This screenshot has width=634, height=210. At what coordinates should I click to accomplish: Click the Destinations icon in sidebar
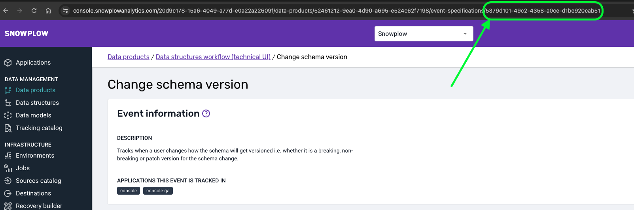[8, 193]
